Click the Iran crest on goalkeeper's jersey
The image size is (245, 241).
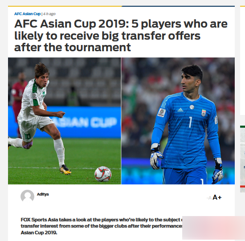204,113
